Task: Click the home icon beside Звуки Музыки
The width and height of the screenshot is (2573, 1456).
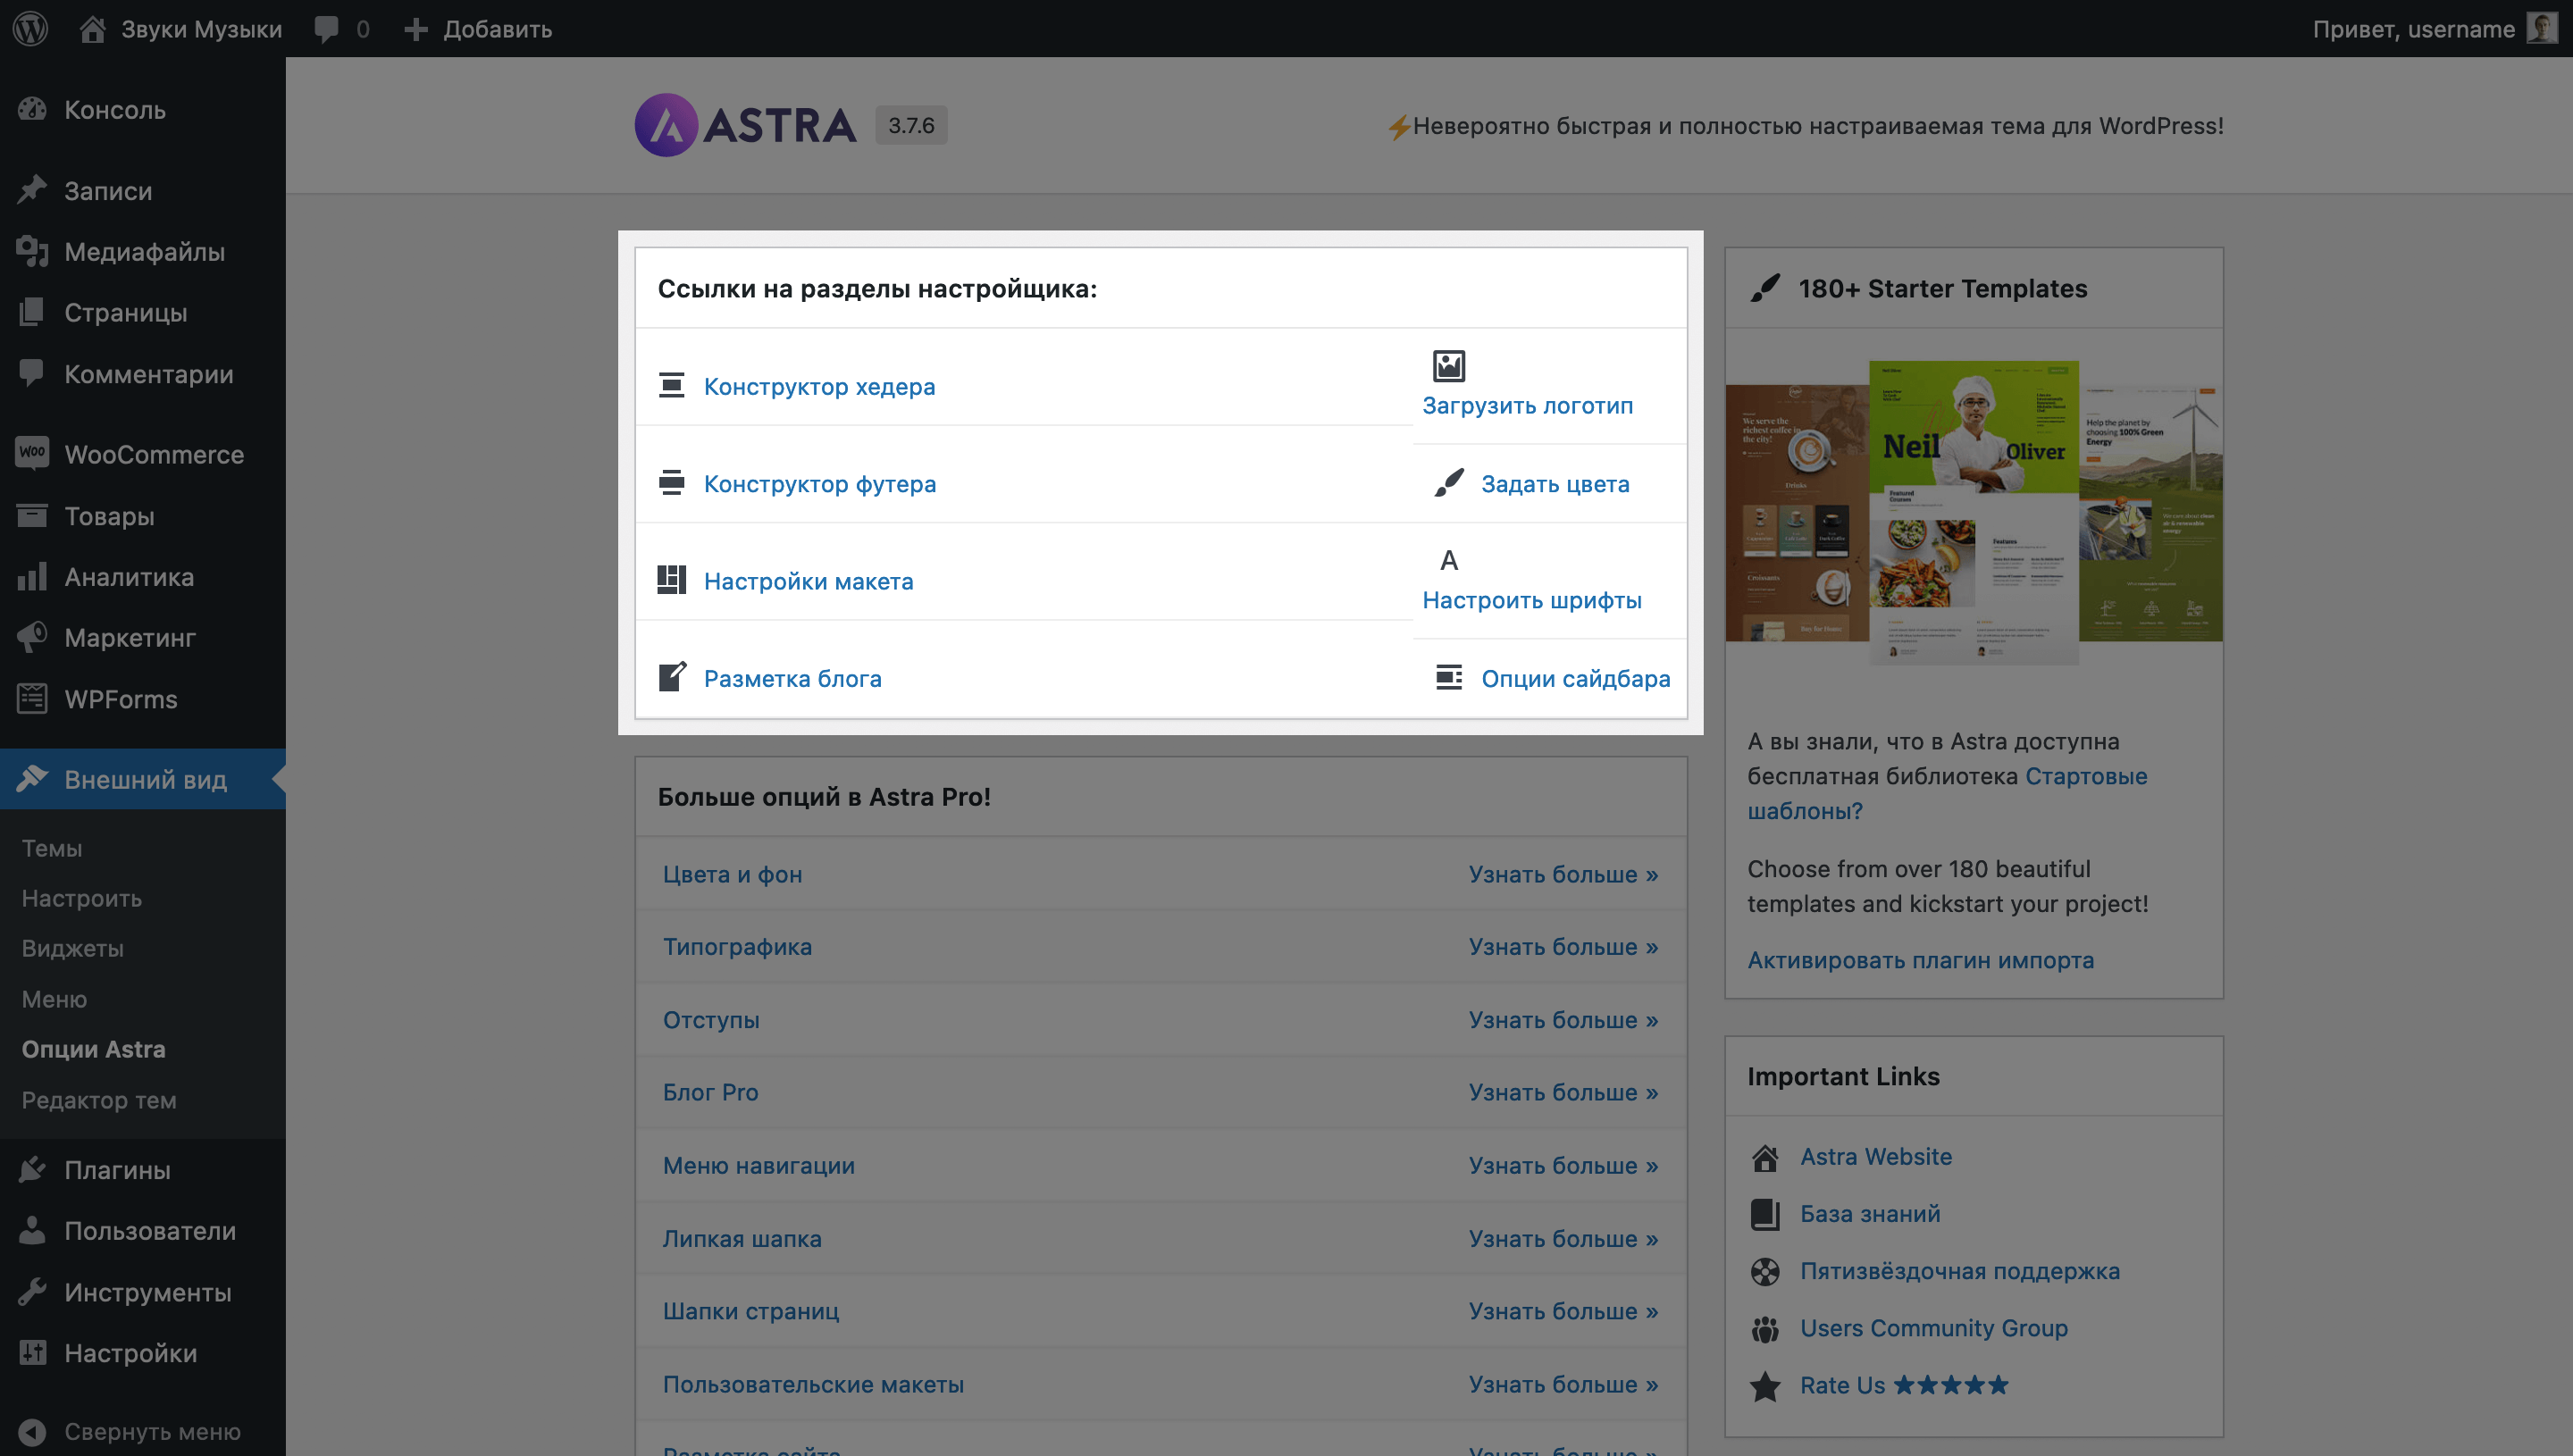Action: point(93,28)
